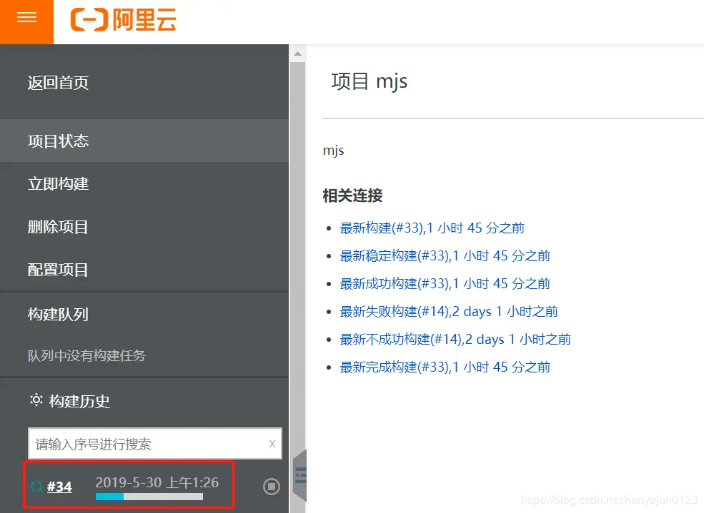Click the scrollbar up arrow

[297, 54]
